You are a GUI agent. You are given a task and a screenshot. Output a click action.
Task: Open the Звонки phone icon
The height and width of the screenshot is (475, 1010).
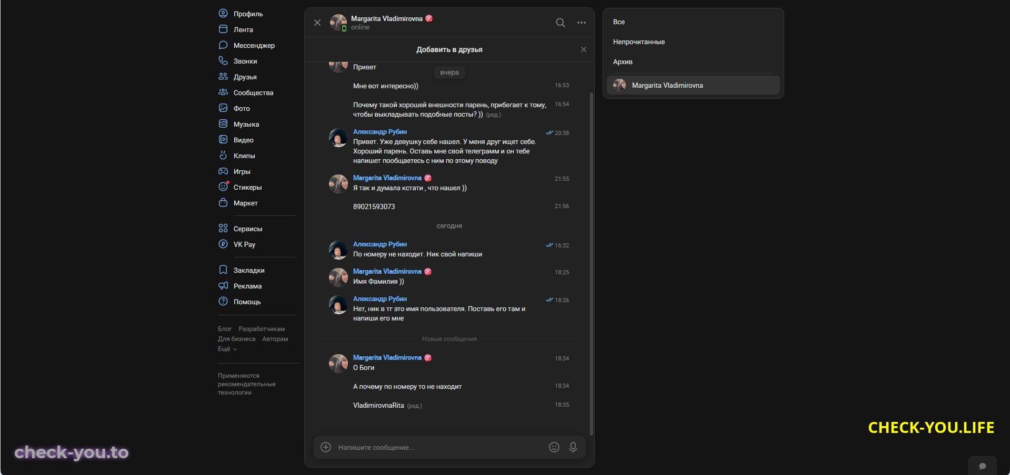(223, 60)
